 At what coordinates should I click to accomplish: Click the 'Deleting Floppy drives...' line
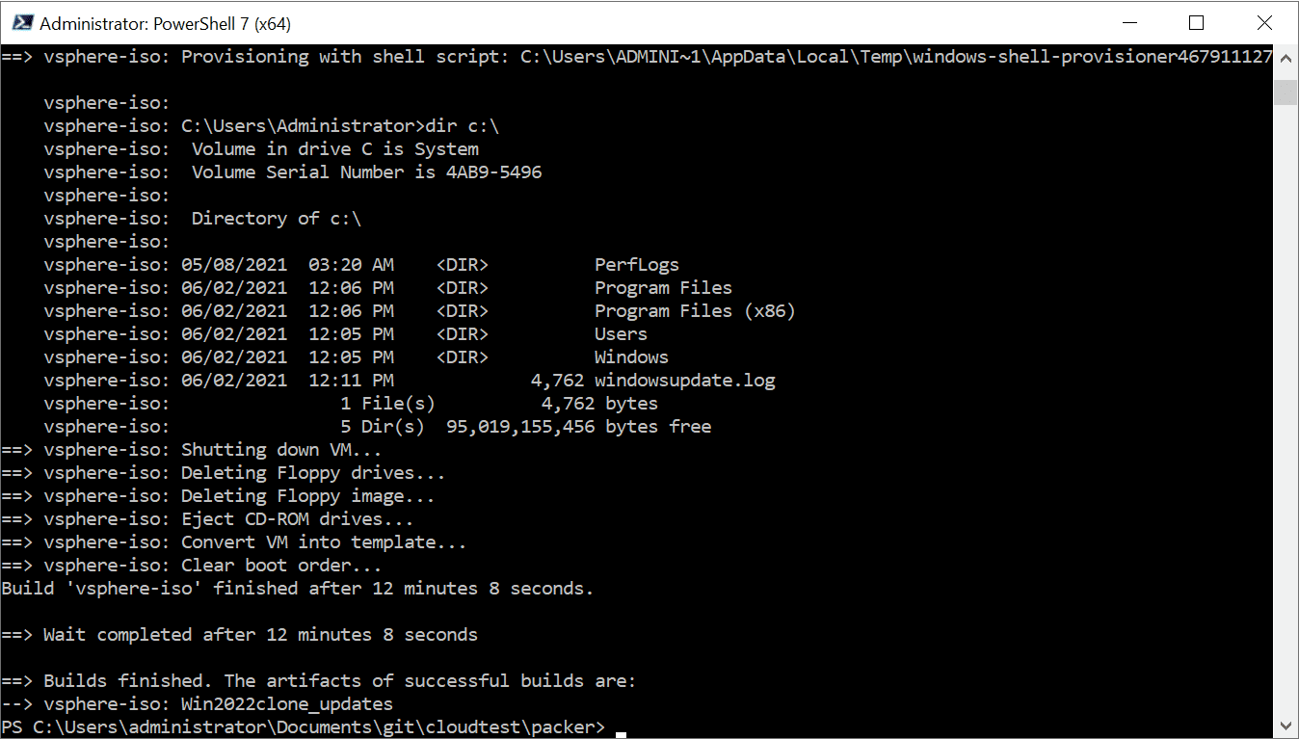tap(313, 473)
